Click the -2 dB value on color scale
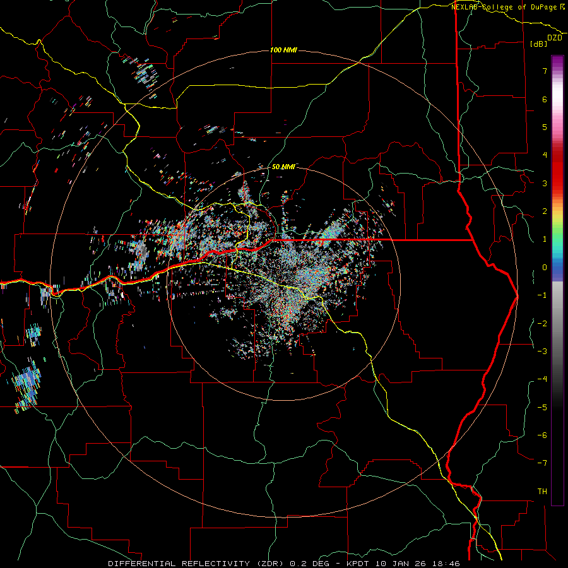Screen dimensions: 568x568 coord(542,324)
